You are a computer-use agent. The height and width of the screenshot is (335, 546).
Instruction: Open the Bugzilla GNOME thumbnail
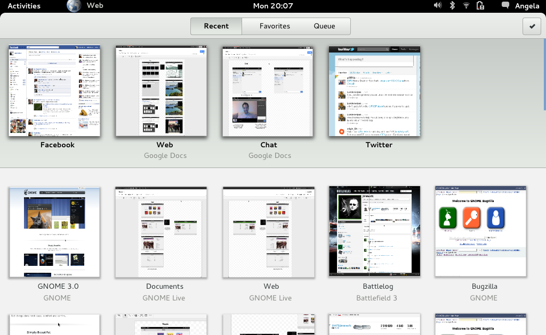[x=480, y=231]
